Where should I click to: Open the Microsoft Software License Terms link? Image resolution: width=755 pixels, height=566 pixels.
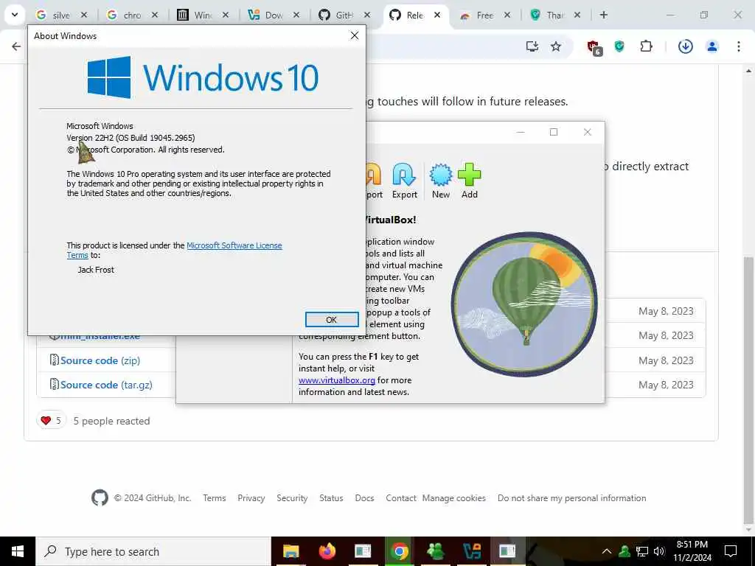[x=234, y=245]
